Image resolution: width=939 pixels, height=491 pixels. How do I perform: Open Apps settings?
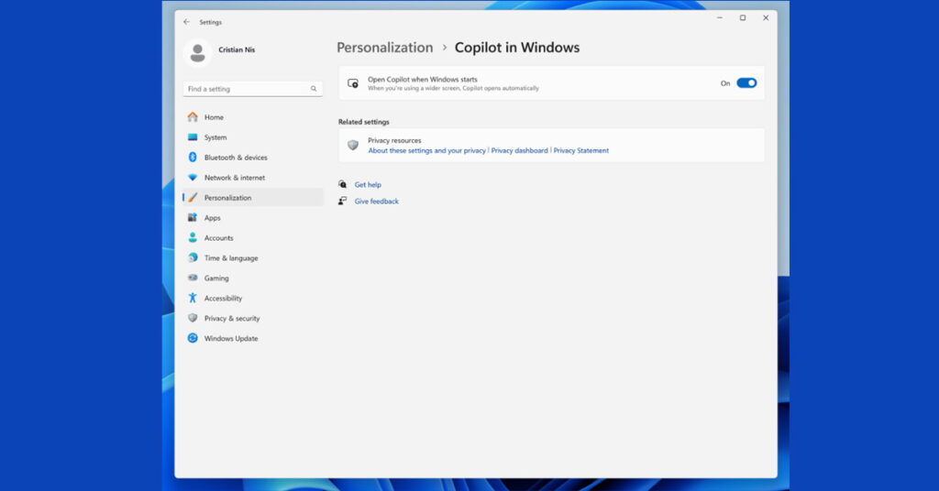click(253, 218)
